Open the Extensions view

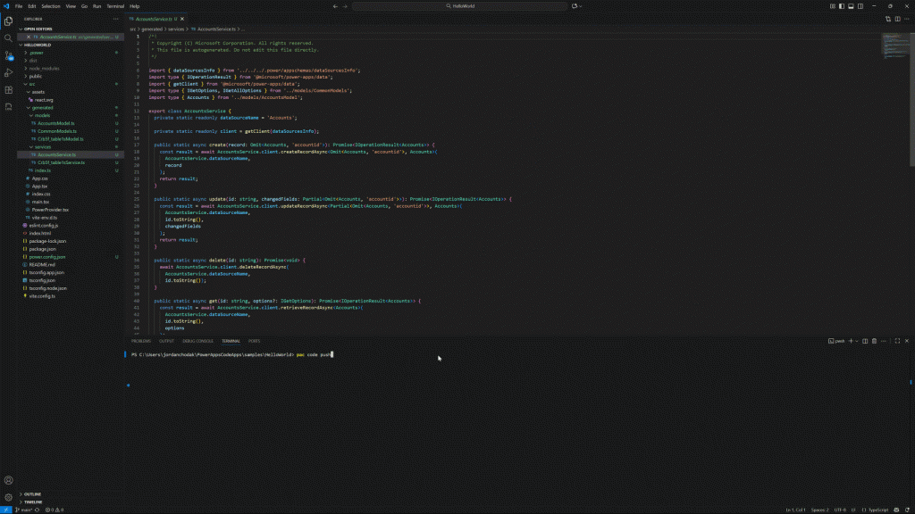8,91
